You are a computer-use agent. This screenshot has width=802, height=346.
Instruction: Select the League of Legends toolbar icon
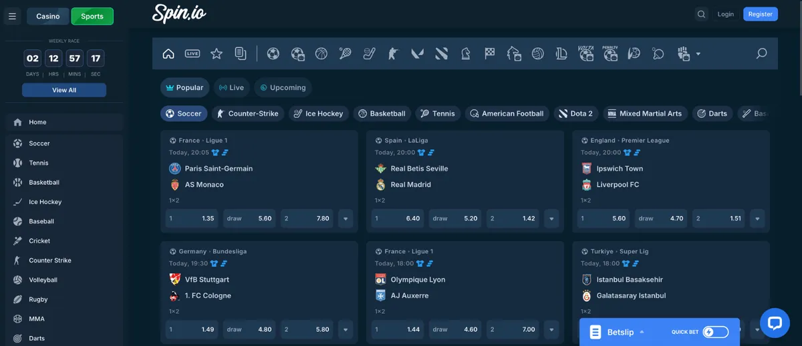(561, 53)
